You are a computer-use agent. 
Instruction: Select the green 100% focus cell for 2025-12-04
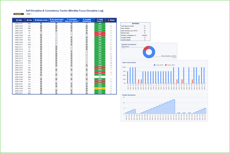100,31
